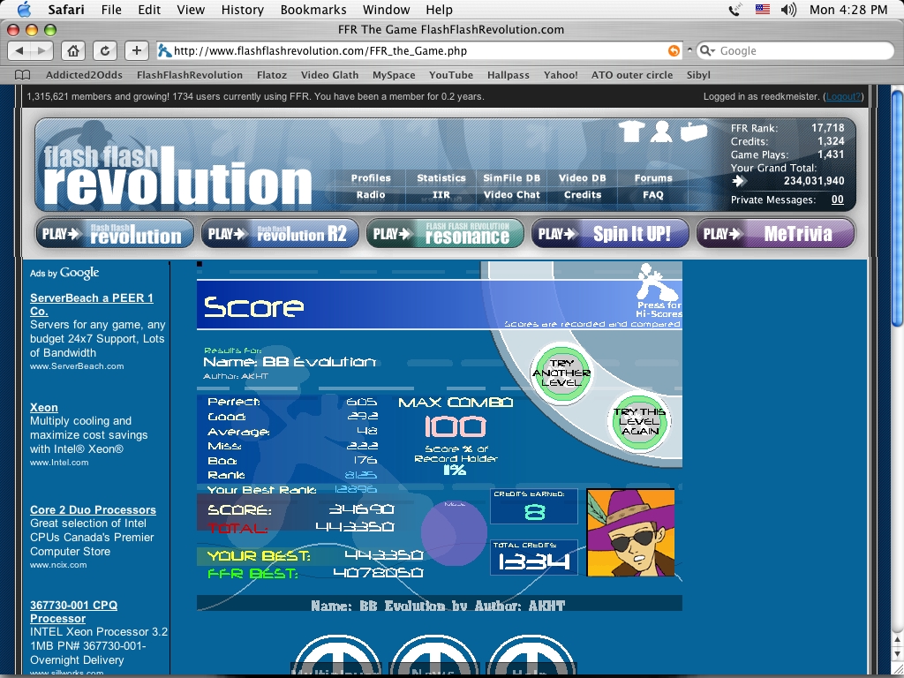Open the SimFile DB nav link

pyautogui.click(x=511, y=178)
